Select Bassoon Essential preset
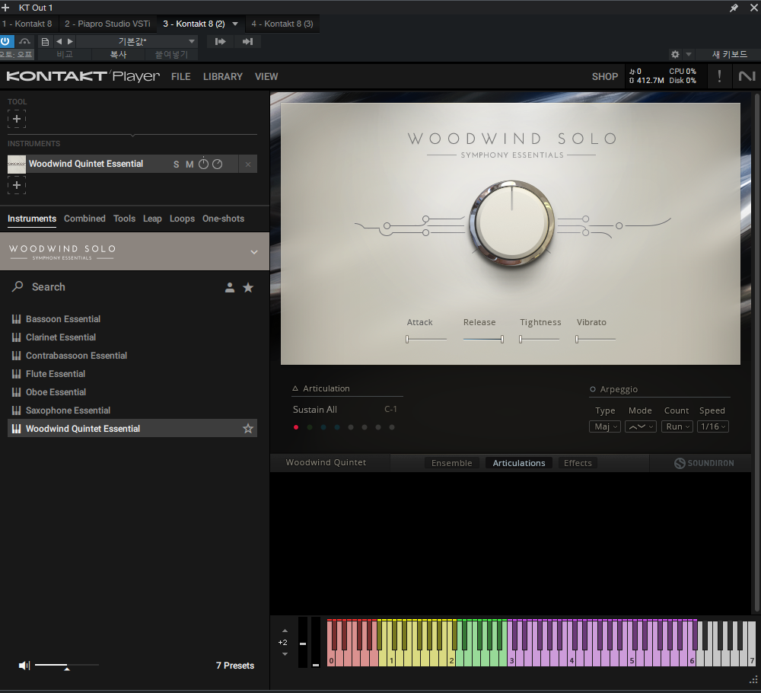 pyautogui.click(x=132, y=319)
